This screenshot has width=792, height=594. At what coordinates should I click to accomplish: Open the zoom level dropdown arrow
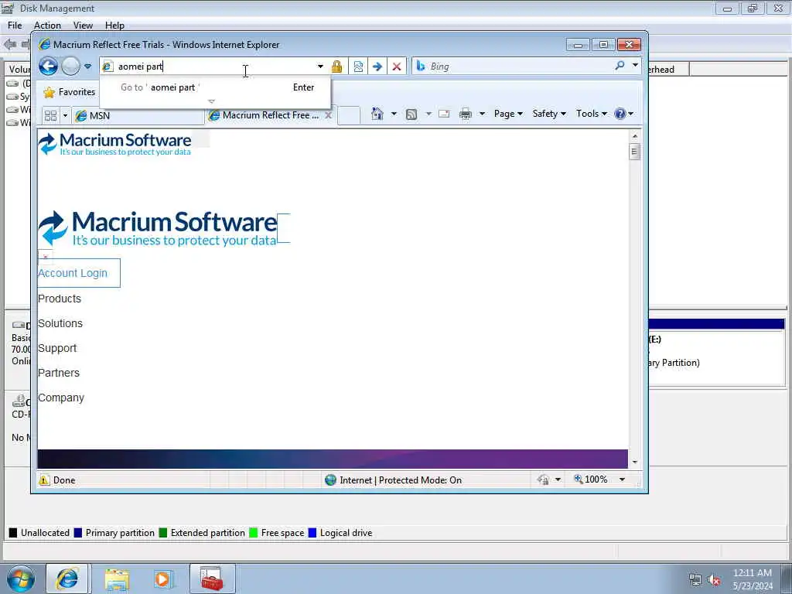point(623,480)
